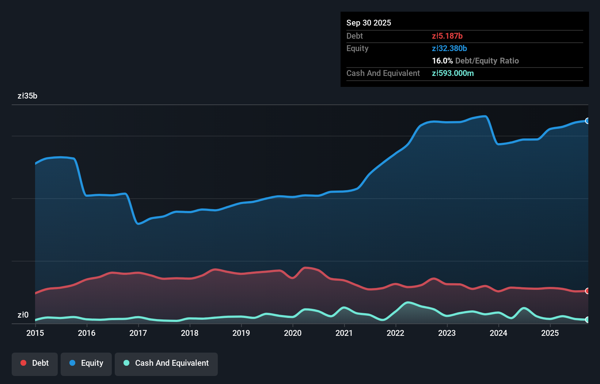Click the teal zł593.000m Cash value
The height and width of the screenshot is (384, 600).
tap(453, 73)
